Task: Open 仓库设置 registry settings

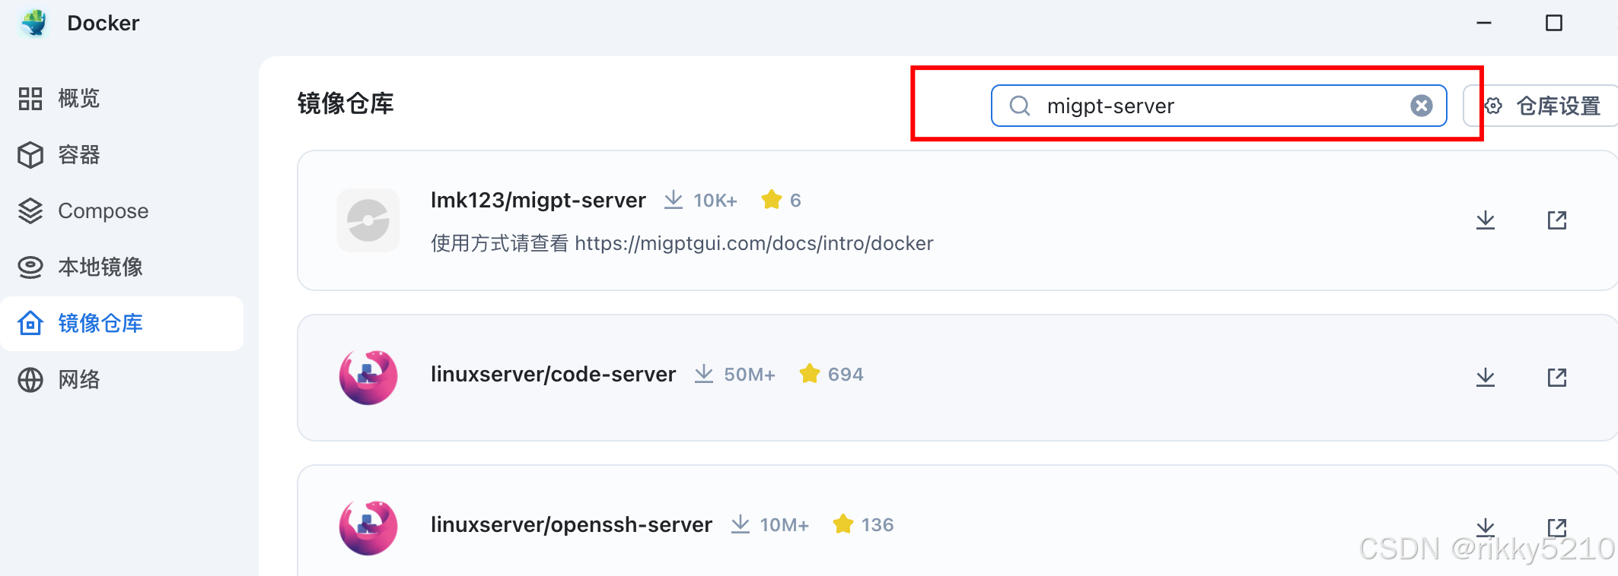Action: [1541, 106]
